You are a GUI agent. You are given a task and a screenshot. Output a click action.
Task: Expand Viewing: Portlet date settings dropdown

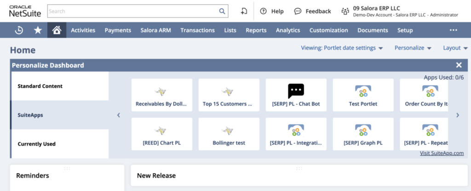coord(342,48)
